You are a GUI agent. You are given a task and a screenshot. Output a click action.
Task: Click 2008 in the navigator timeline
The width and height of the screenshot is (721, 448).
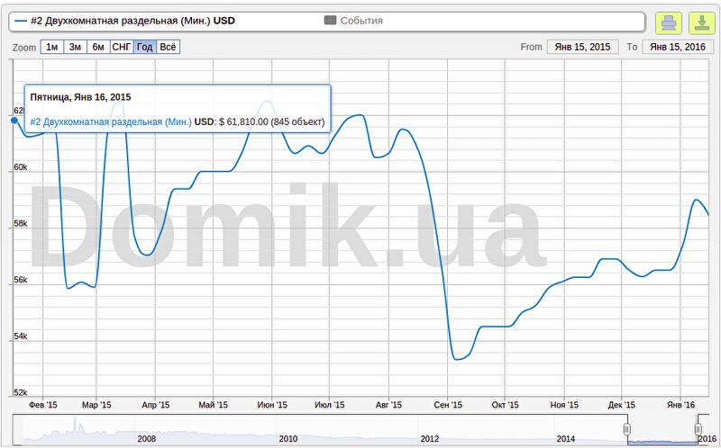pyautogui.click(x=146, y=439)
